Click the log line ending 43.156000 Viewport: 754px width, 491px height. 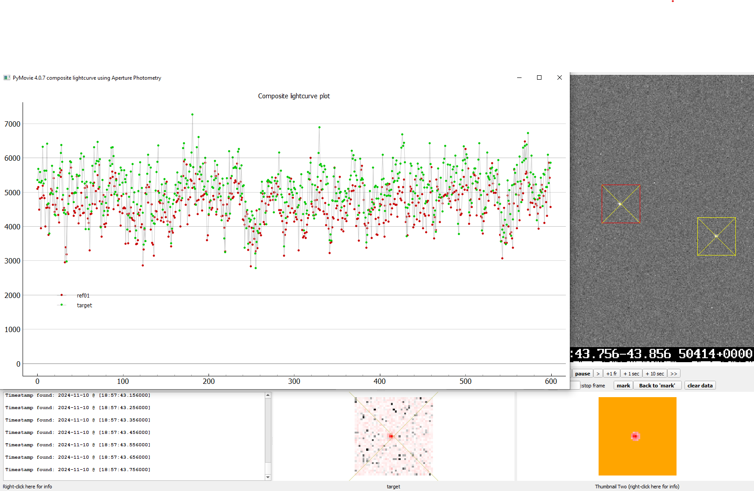(x=78, y=395)
